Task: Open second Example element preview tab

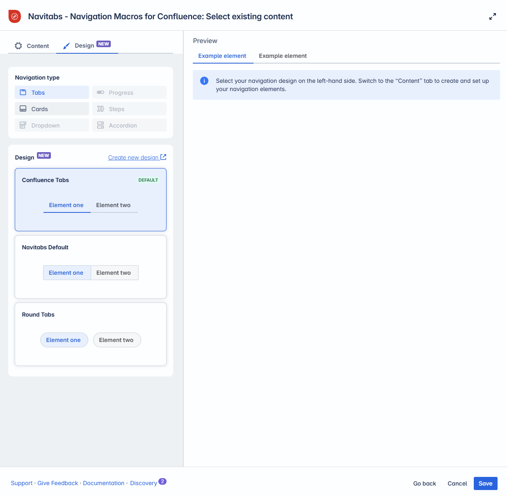Action: pyautogui.click(x=283, y=56)
